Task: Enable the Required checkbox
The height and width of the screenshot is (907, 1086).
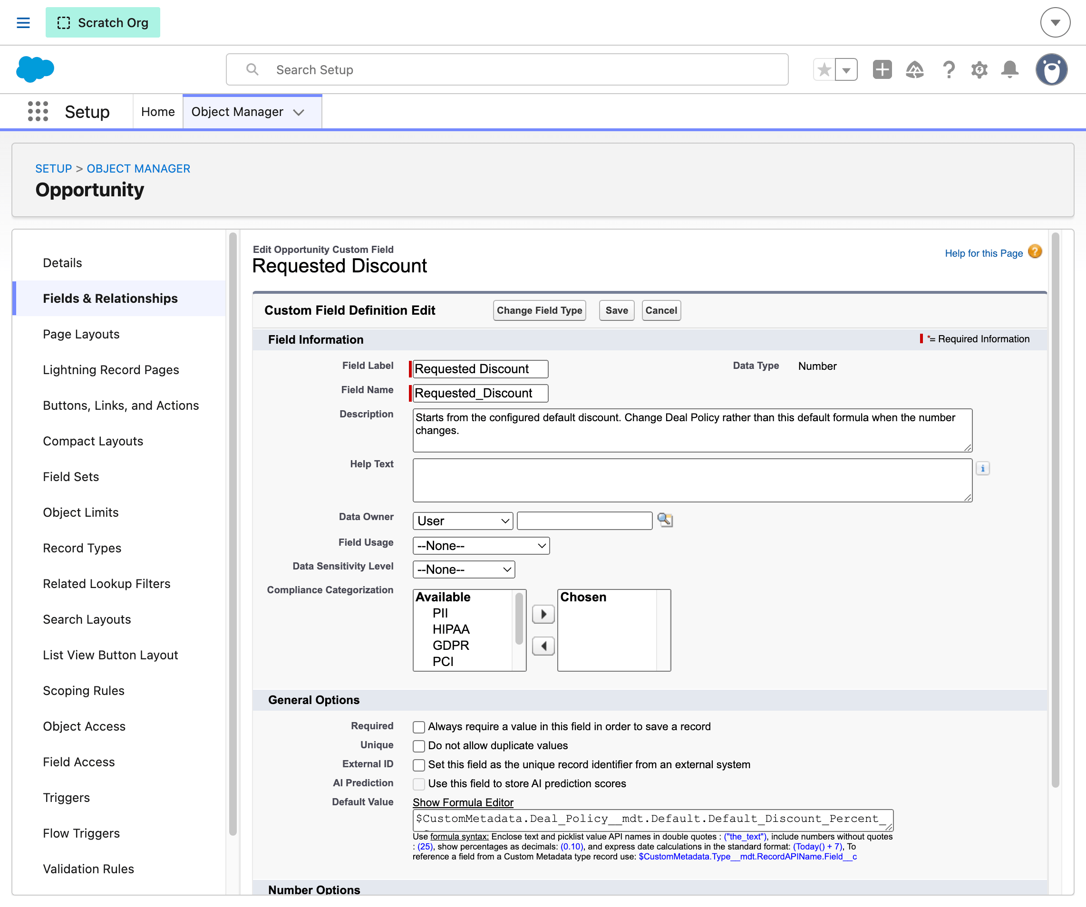Action: (x=419, y=727)
